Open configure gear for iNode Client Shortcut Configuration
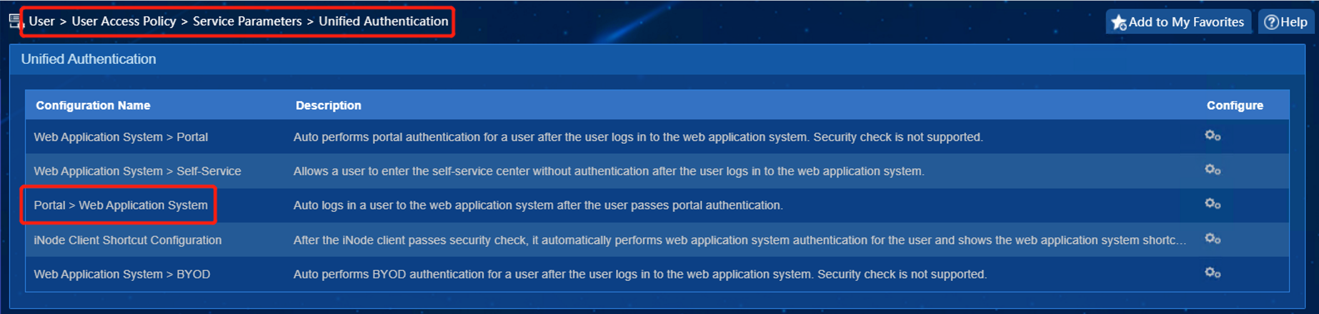Viewport: 1319px width, 314px height. point(1212,239)
